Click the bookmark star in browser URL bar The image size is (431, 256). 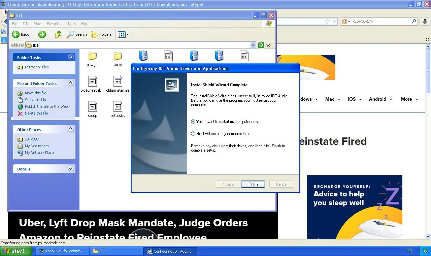327,22
